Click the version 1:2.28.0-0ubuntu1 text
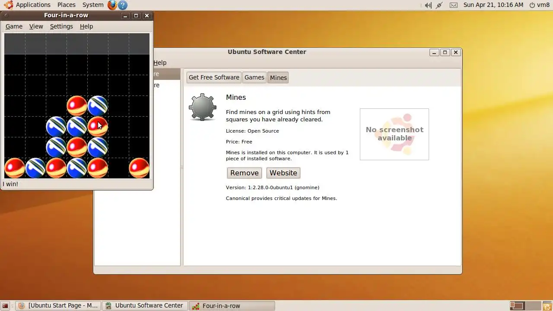Image resolution: width=553 pixels, height=311 pixels. [x=273, y=187]
